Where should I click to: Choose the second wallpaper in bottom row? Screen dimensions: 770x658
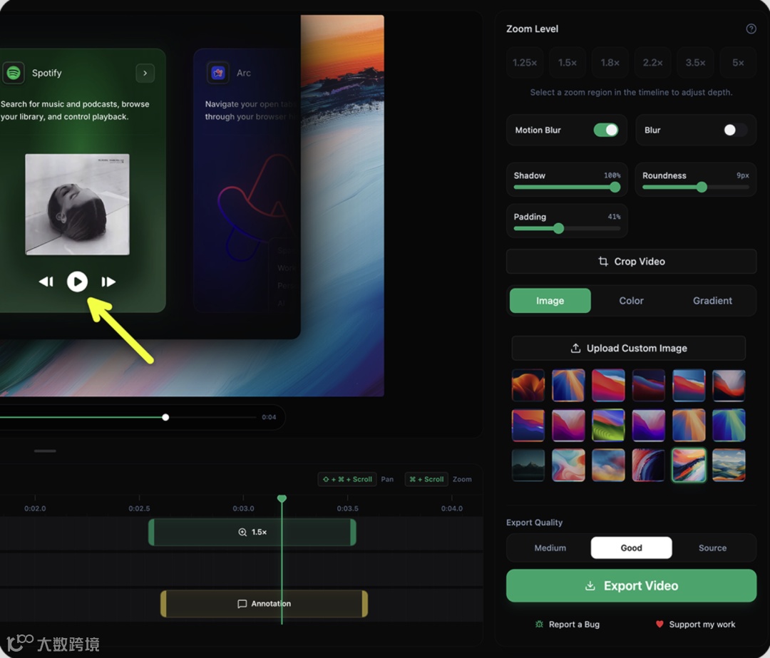(x=568, y=465)
